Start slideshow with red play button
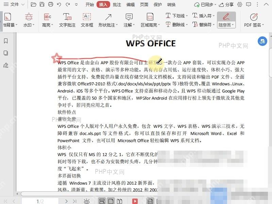This screenshot has height=204, width=272. pos(135,201)
